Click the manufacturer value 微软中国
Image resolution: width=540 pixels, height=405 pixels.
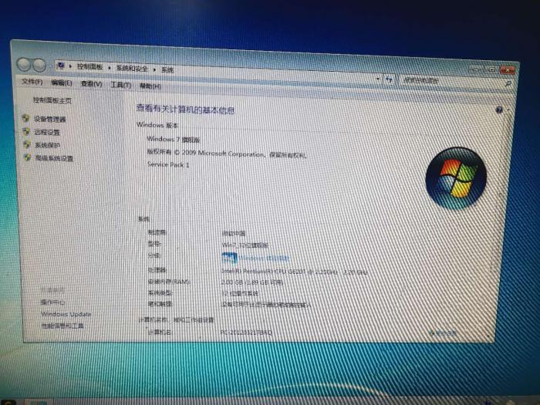pyautogui.click(x=234, y=233)
